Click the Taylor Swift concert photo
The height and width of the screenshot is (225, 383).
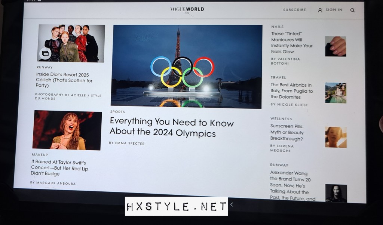[67, 130]
